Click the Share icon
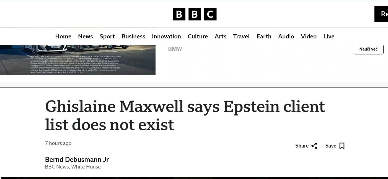This screenshot has width=388, height=179. [x=314, y=146]
